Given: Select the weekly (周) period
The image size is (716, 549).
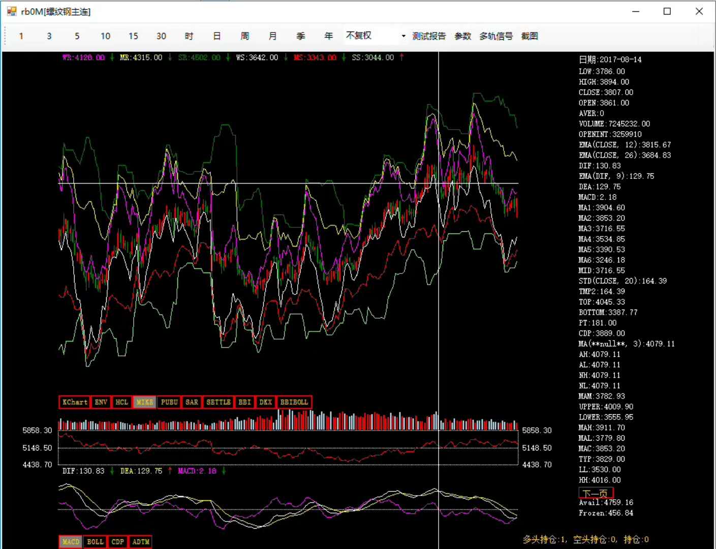Looking at the screenshot, I should point(245,36).
